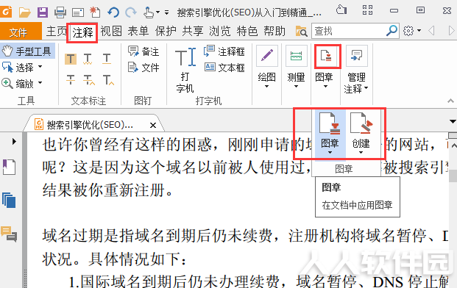Switch to the 视图 tab
Viewport: 457px width, 288px height.
pyautogui.click(x=111, y=31)
